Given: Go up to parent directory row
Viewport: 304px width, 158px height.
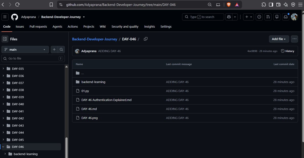Looking at the screenshot, I should [185, 73].
